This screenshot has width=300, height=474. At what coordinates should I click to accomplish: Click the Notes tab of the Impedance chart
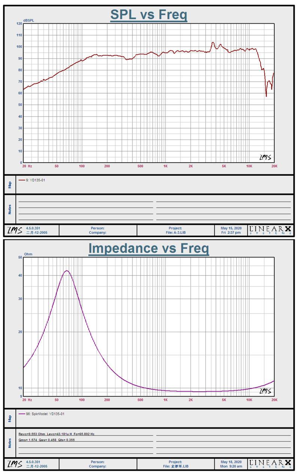pos(10,442)
